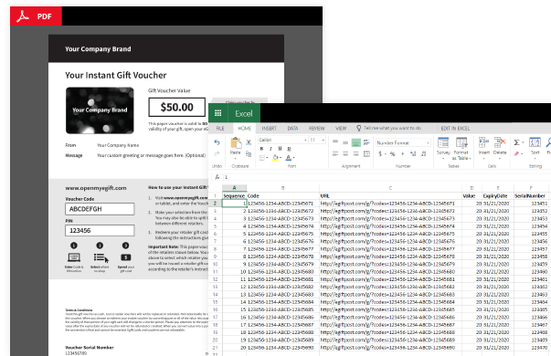This screenshot has width=551, height=356.
Task: Toggle Double Underline in Font group
Action: (x=289, y=149)
